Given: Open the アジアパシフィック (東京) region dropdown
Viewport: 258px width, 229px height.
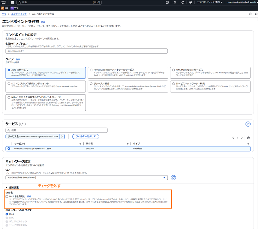Looking at the screenshot, I should coord(210,2).
